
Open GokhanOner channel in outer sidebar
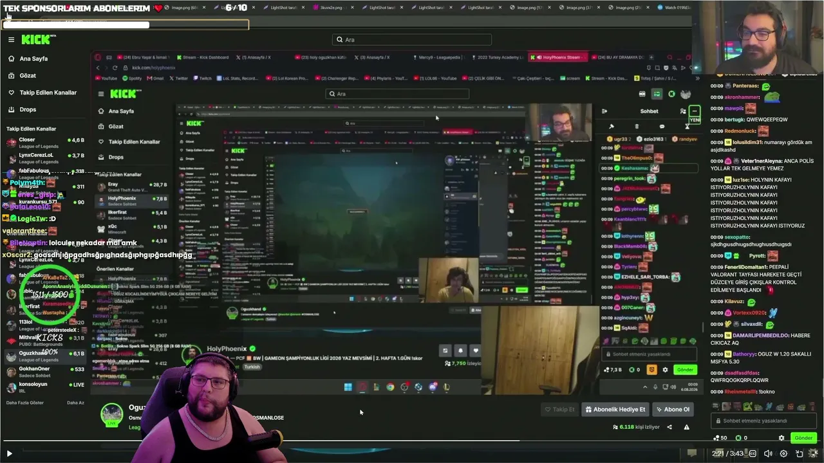(45, 371)
